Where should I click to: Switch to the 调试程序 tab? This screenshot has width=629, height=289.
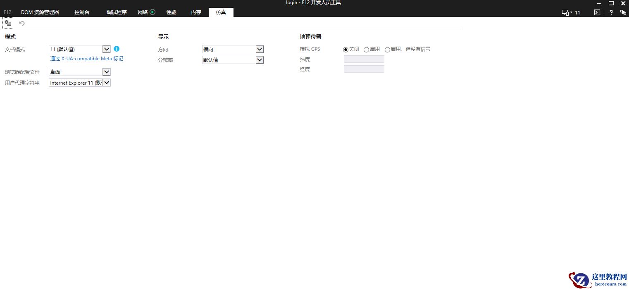117,12
